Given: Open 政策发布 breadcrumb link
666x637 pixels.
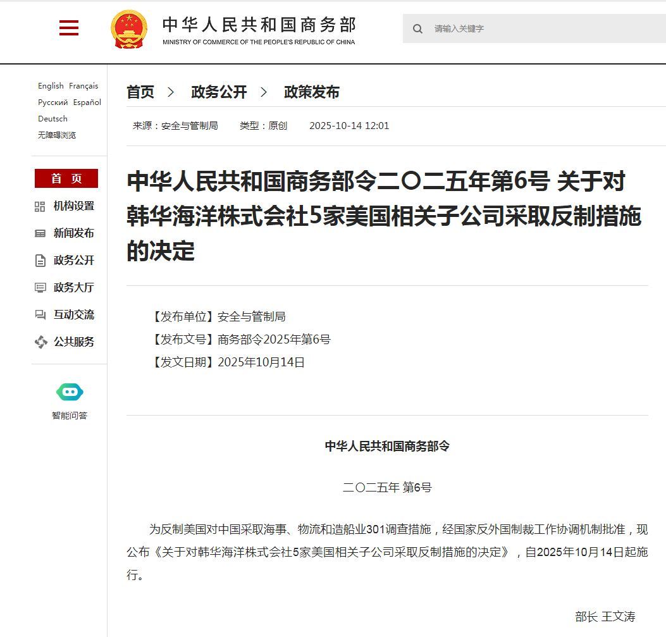Looking at the screenshot, I should (x=311, y=92).
